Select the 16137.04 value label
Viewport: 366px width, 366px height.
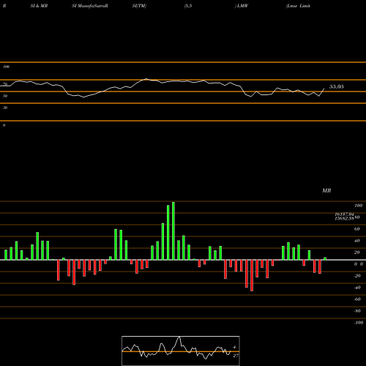pos(344,214)
